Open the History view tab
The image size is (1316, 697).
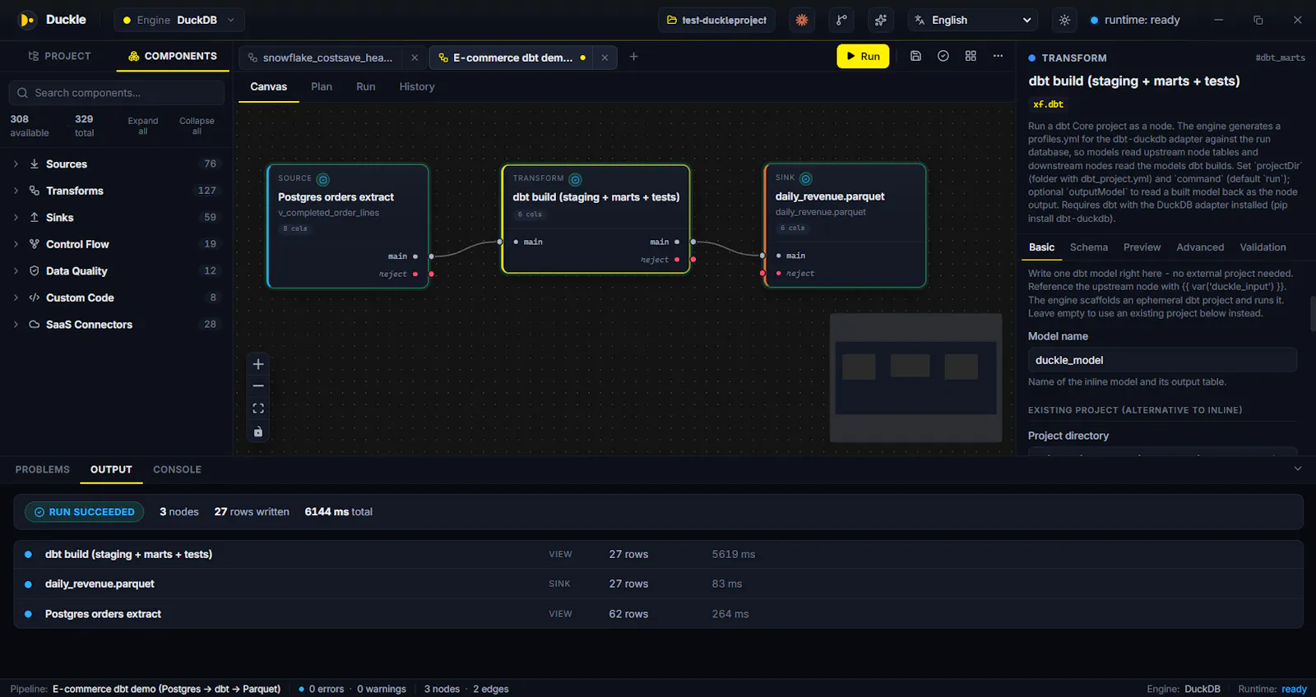[417, 86]
